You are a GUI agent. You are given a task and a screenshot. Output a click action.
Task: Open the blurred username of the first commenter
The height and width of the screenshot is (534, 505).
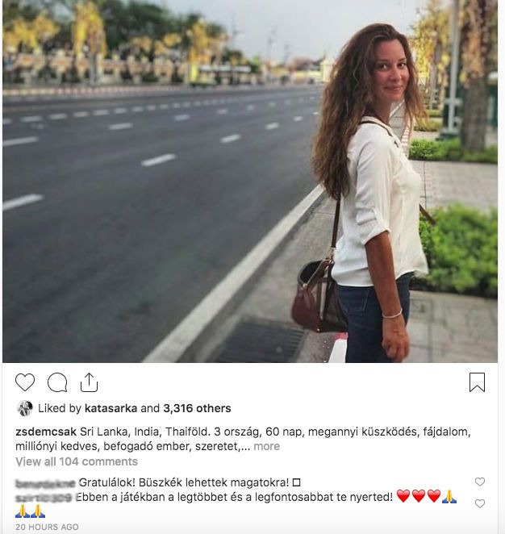coord(46,483)
